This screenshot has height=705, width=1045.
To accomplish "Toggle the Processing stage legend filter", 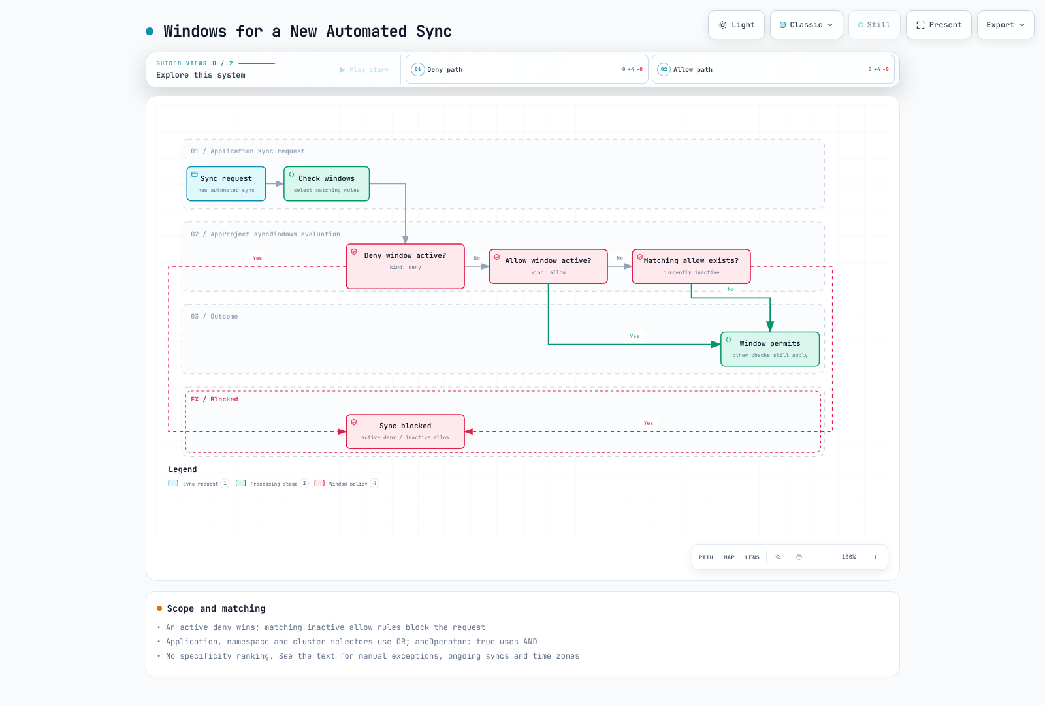I will (272, 484).
